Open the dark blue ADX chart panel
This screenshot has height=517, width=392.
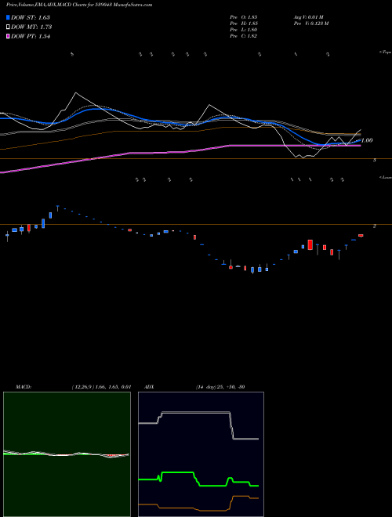(x=201, y=454)
